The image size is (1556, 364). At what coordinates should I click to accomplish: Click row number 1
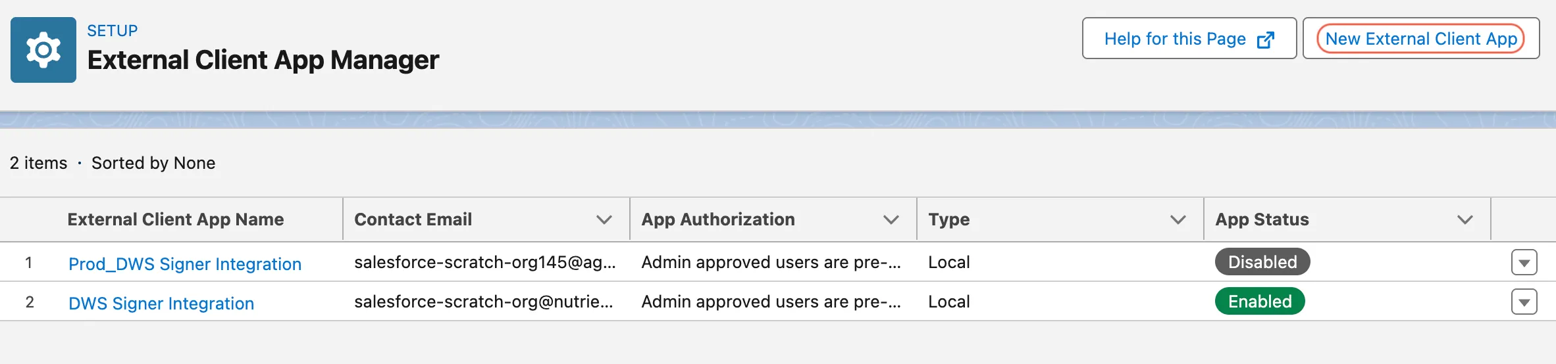coord(28,263)
